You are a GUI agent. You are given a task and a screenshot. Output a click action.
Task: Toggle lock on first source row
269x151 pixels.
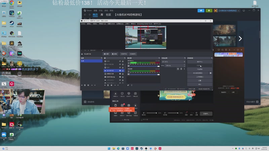(x=123, y=61)
